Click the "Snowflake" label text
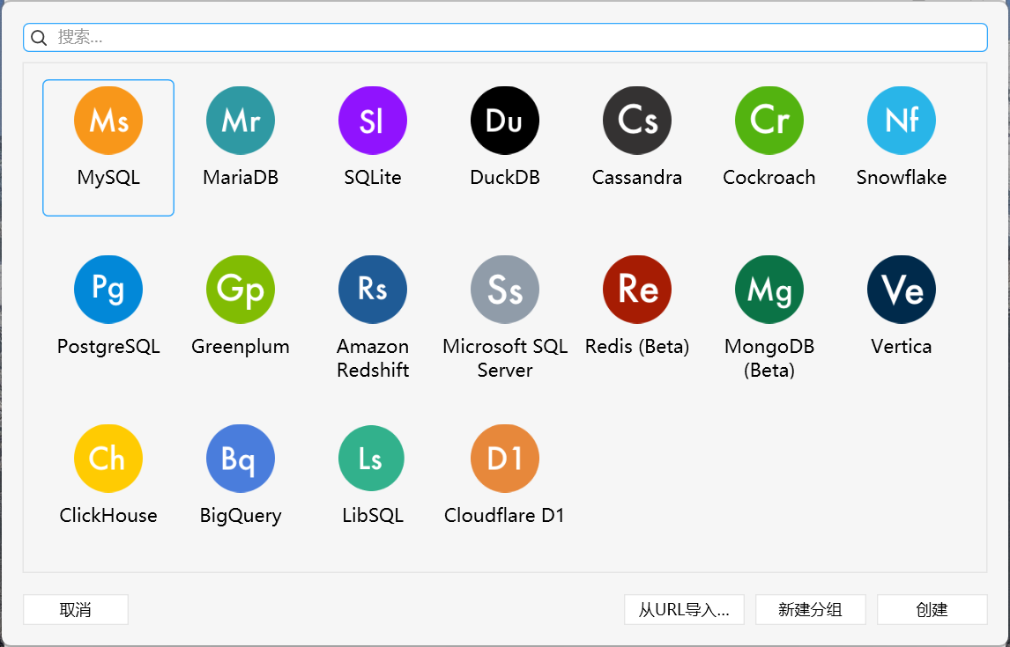The height and width of the screenshot is (647, 1010). tap(901, 178)
